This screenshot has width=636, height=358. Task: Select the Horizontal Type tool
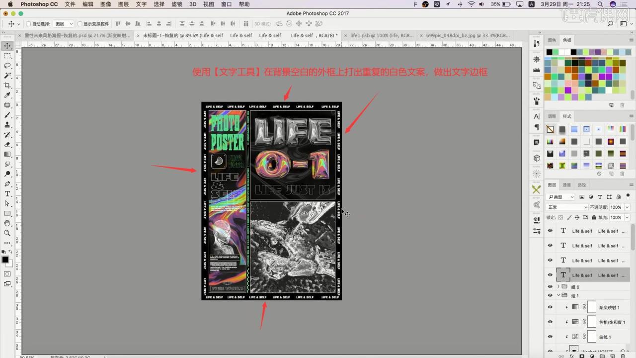pos(7,194)
